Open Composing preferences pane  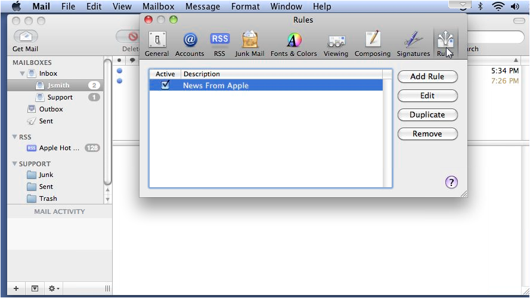pyautogui.click(x=373, y=44)
